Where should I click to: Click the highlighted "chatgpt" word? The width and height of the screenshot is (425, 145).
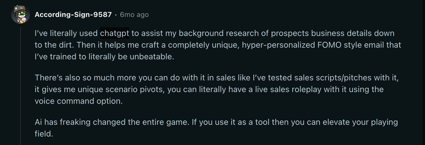(115, 33)
